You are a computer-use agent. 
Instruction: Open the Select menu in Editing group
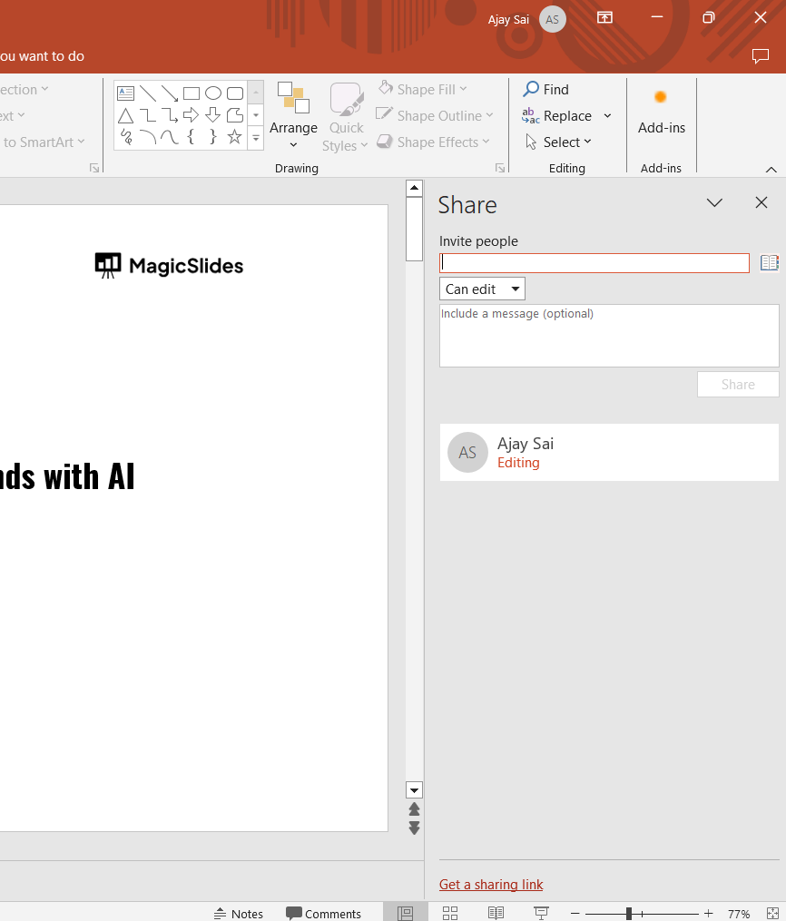(559, 142)
